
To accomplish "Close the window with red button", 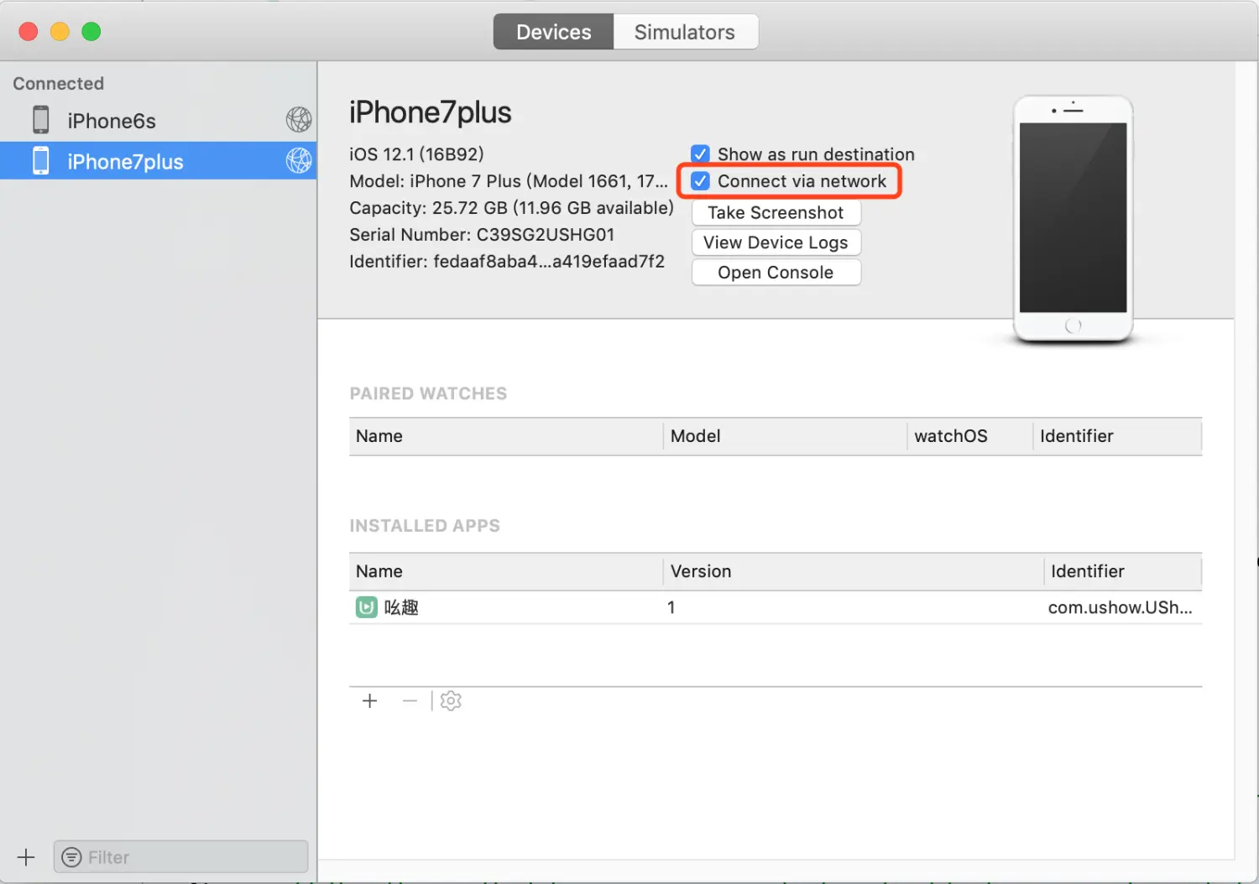I will click(29, 32).
